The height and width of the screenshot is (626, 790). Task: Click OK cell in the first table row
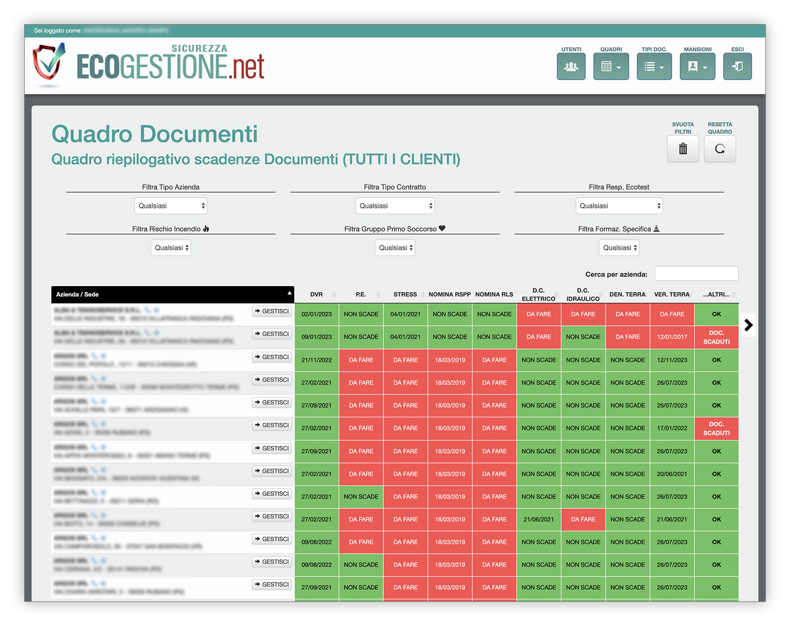[716, 314]
